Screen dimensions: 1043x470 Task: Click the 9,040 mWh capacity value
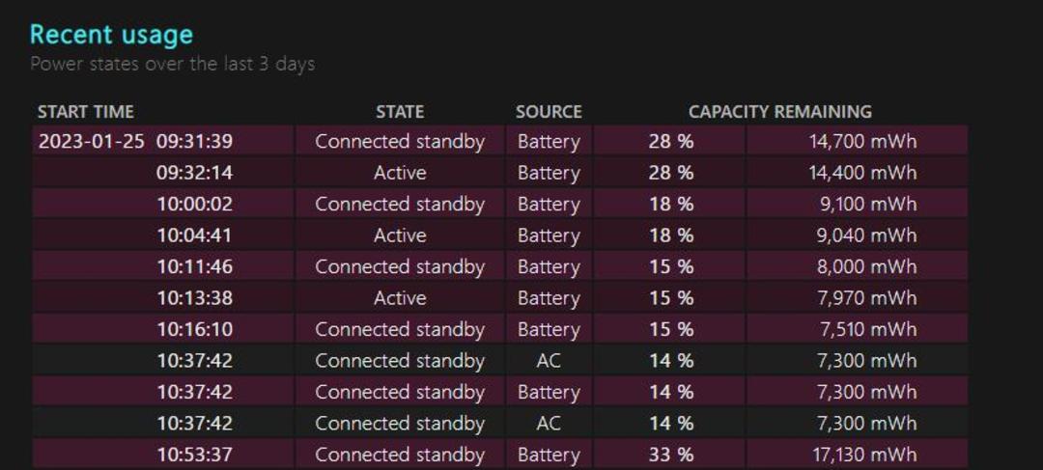pos(867,235)
